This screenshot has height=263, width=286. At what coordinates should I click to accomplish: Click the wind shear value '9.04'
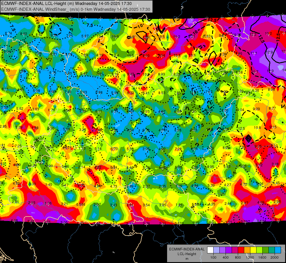point(240,110)
